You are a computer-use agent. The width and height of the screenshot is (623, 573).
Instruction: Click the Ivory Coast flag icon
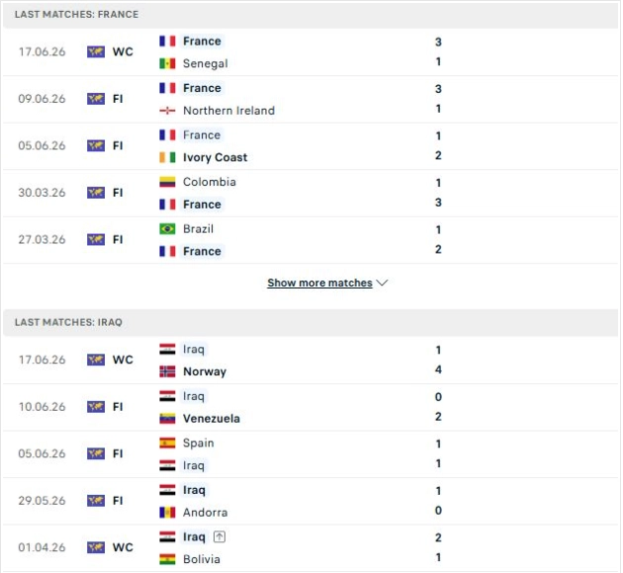(x=167, y=157)
